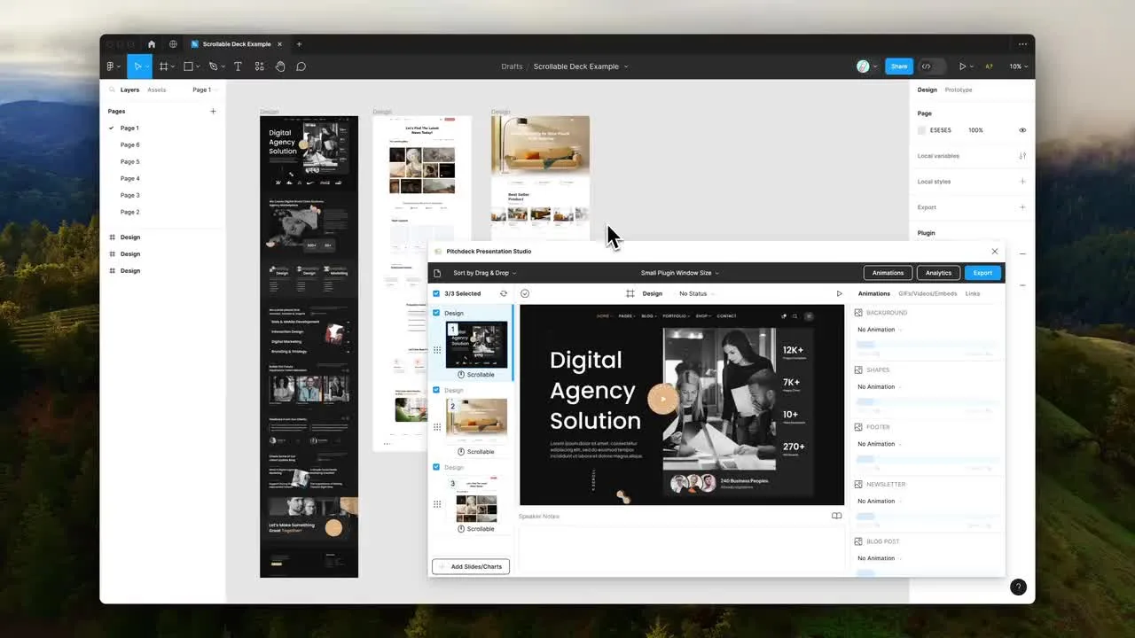1135x638 pixels.
Task: Select the Hand tool
Action: point(280,66)
